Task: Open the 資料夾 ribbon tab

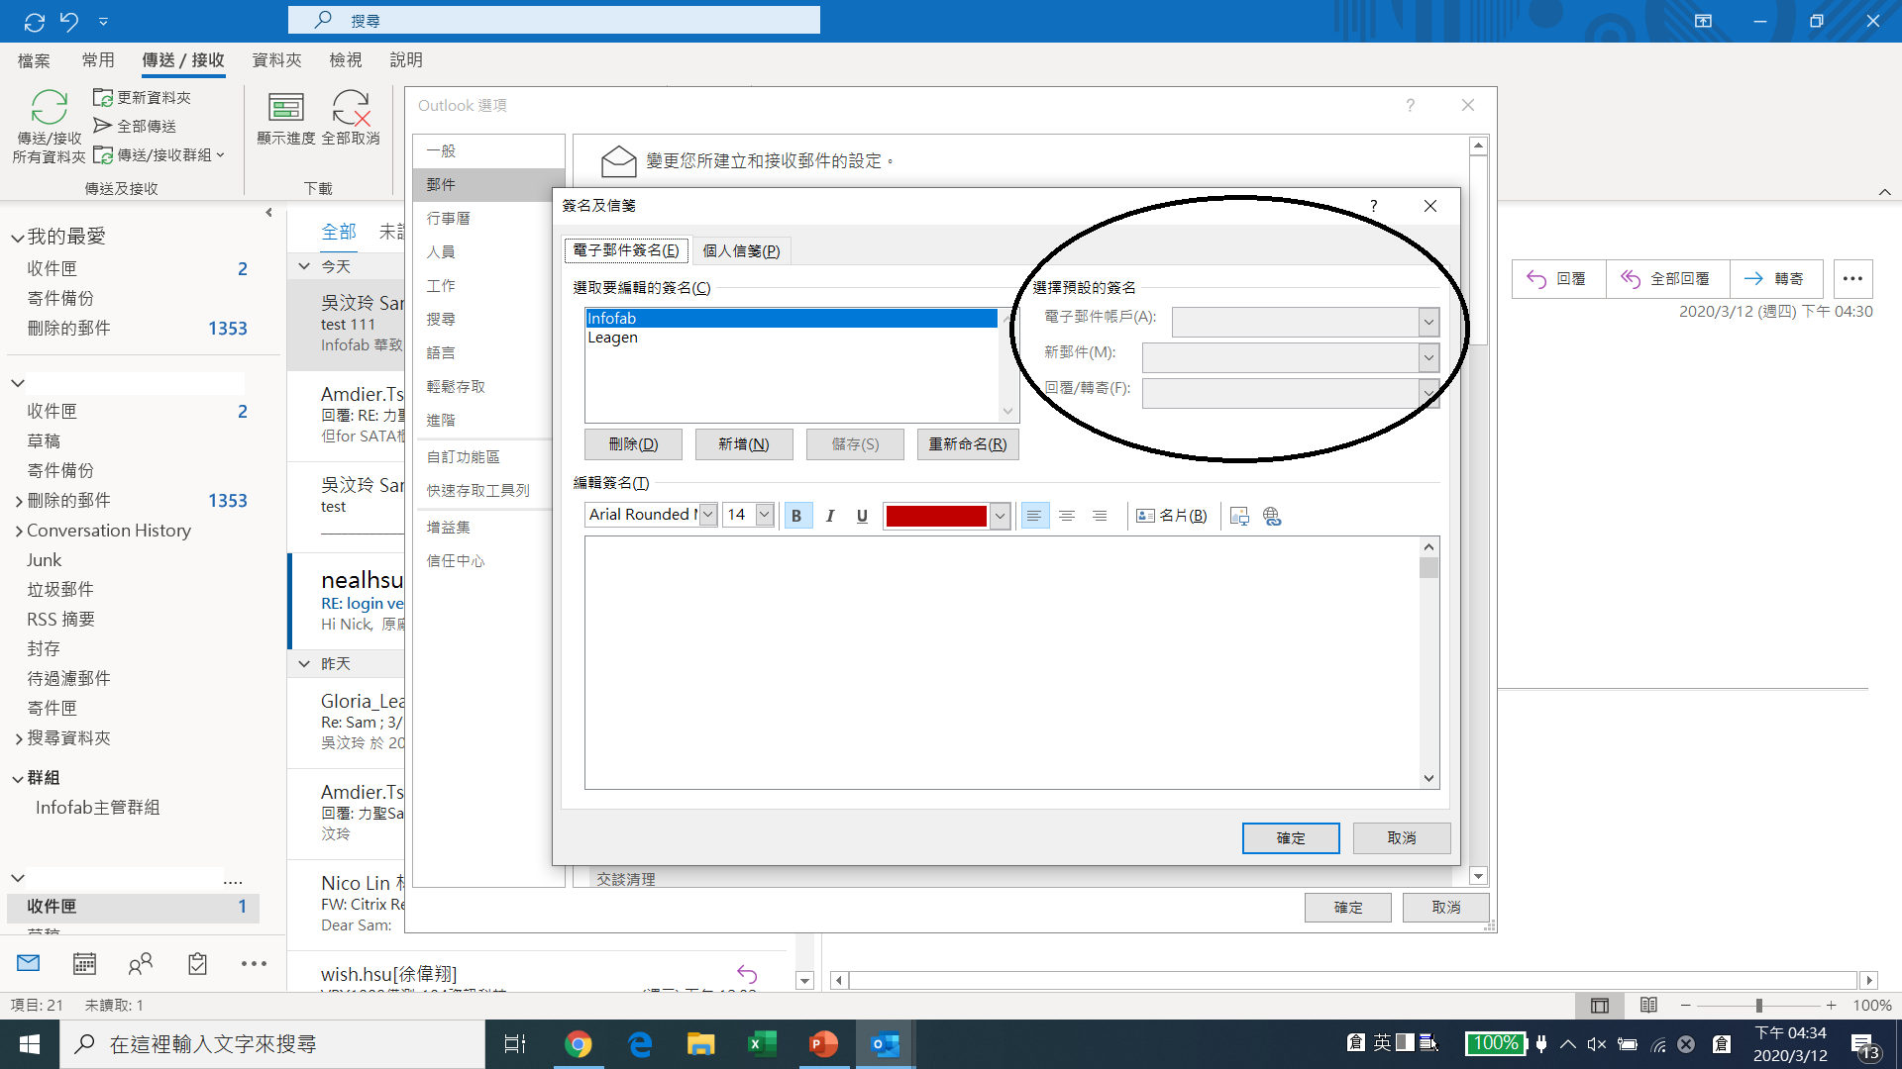Action: pyautogui.click(x=276, y=60)
